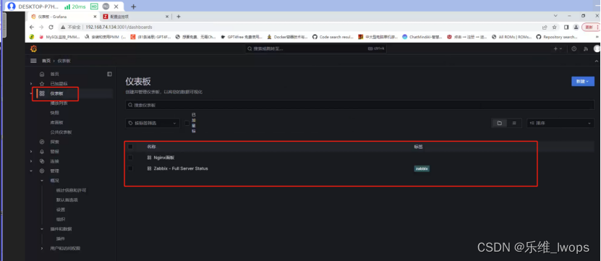This screenshot has width=601, height=261.
Task: Click the alerting bell icon
Action: point(42,151)
